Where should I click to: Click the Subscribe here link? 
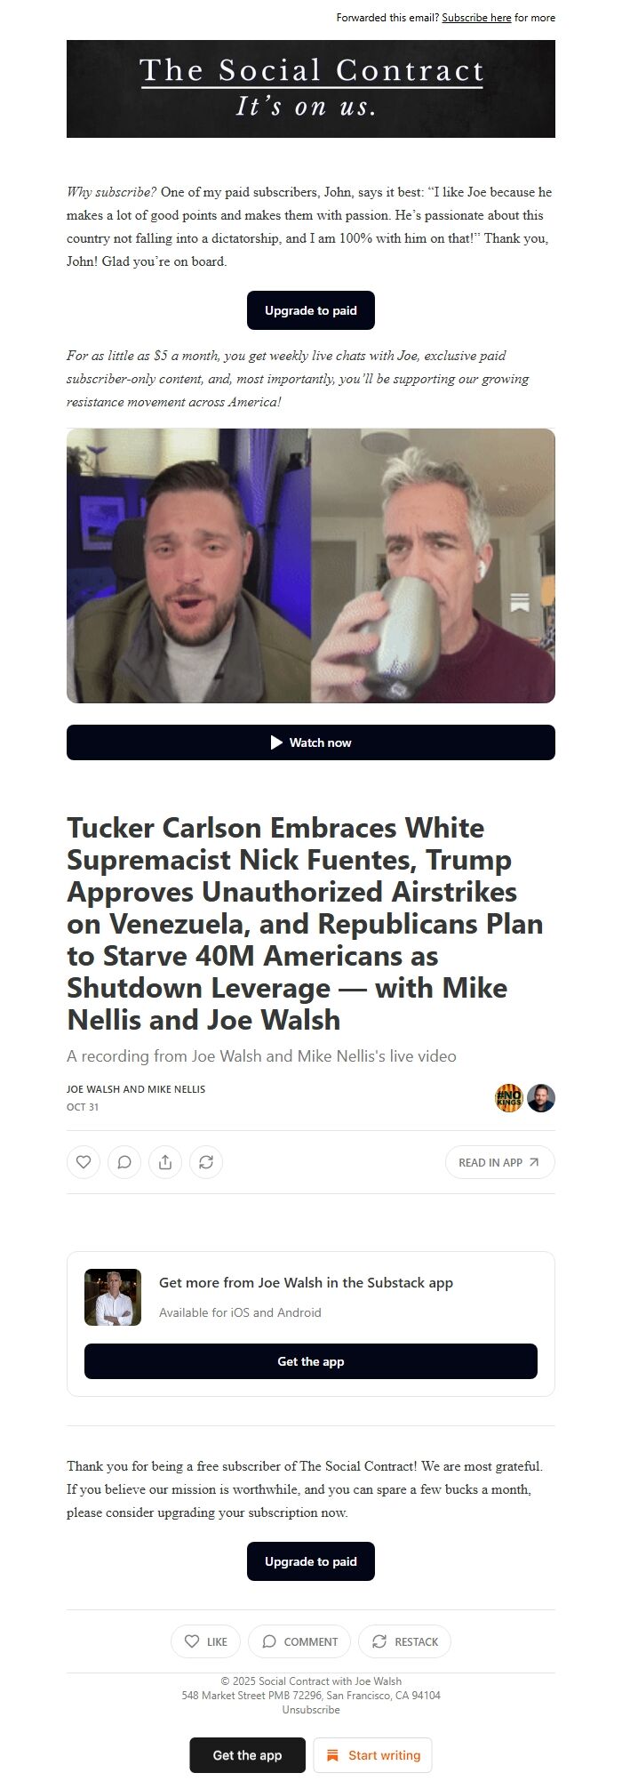coord(476,18)
